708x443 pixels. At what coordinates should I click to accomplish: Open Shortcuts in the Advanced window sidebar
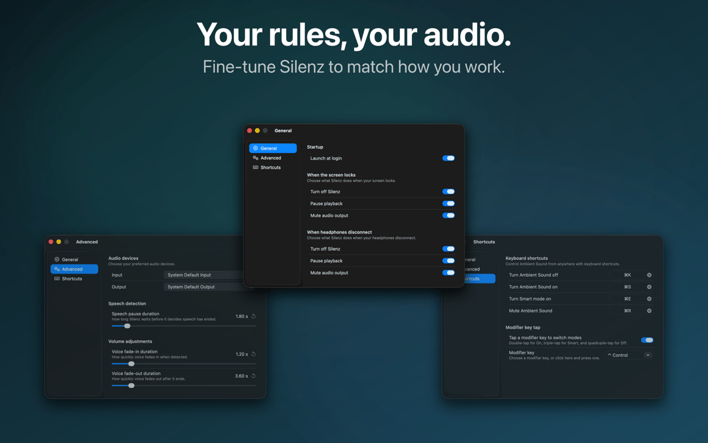pyautogui.click(x=72, y=279)
